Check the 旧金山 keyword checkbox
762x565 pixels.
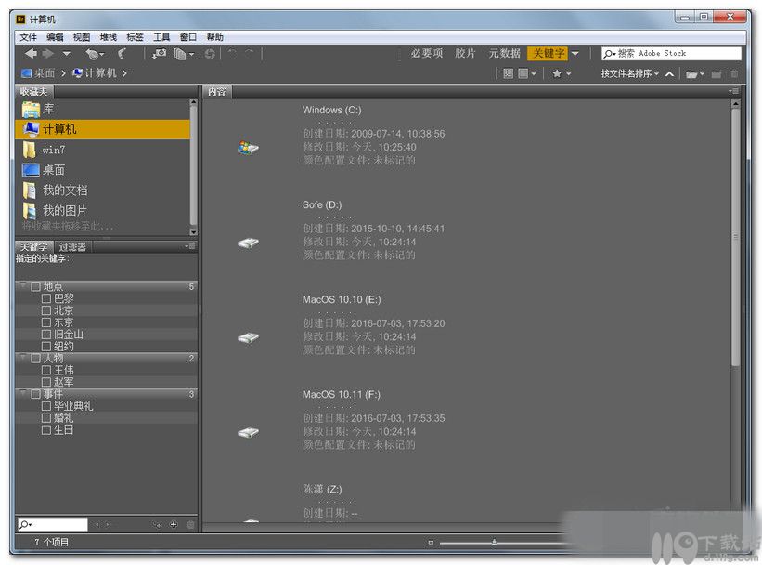coord(46,335)
